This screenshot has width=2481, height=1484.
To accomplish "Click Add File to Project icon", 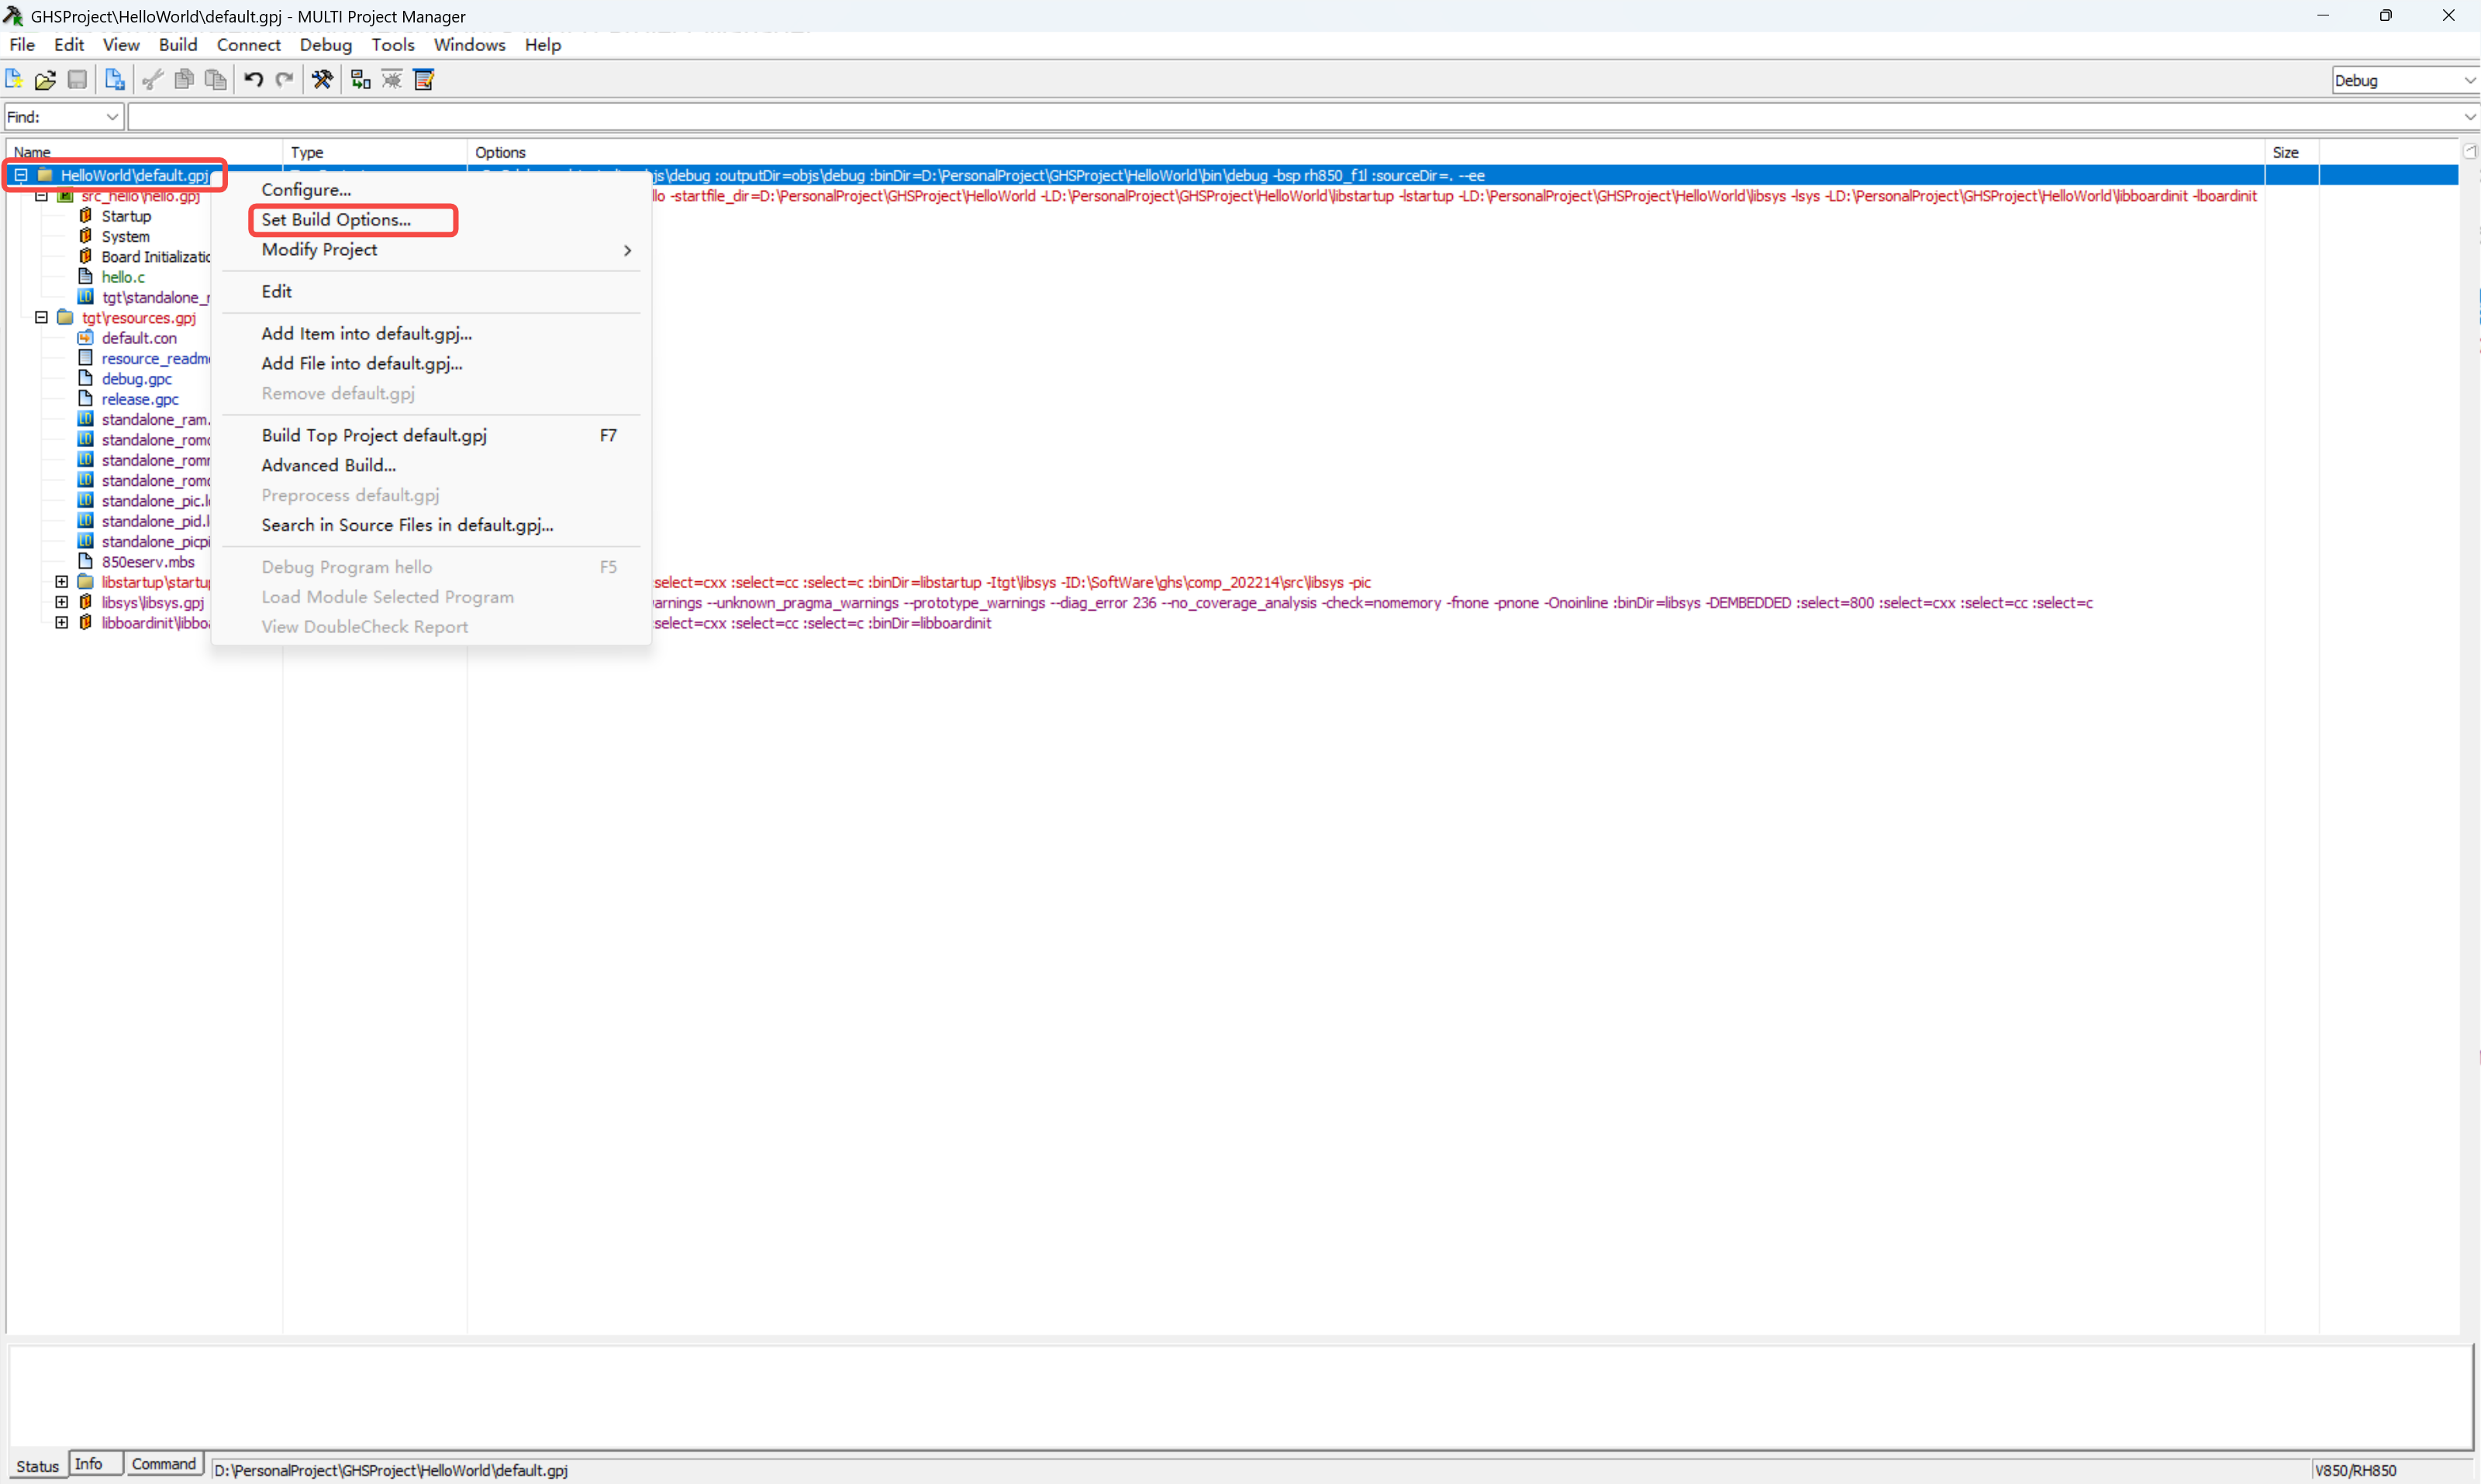I will (x=115, y=80).
